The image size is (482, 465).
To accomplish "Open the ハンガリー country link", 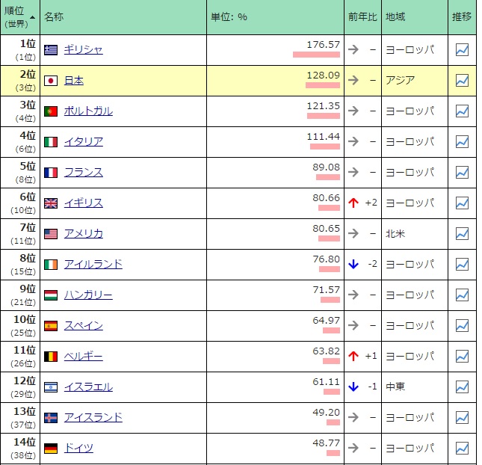I will click(x=88, y=295).
